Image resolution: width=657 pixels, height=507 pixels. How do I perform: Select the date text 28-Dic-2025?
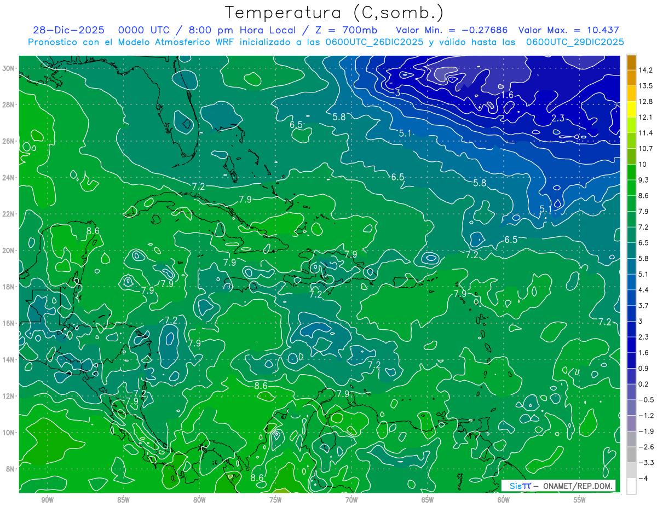click(70, 30)
